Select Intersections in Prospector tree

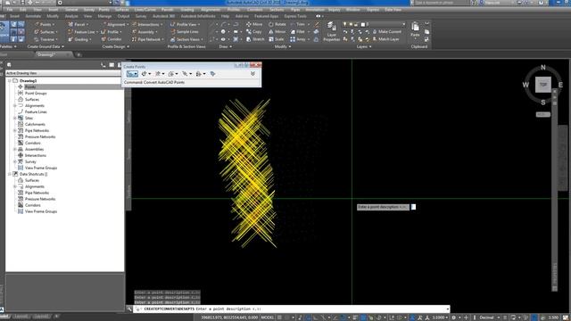click(36, 155)
